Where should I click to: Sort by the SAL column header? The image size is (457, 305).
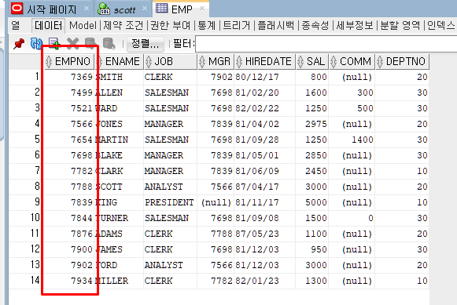(x=312, y=62)
